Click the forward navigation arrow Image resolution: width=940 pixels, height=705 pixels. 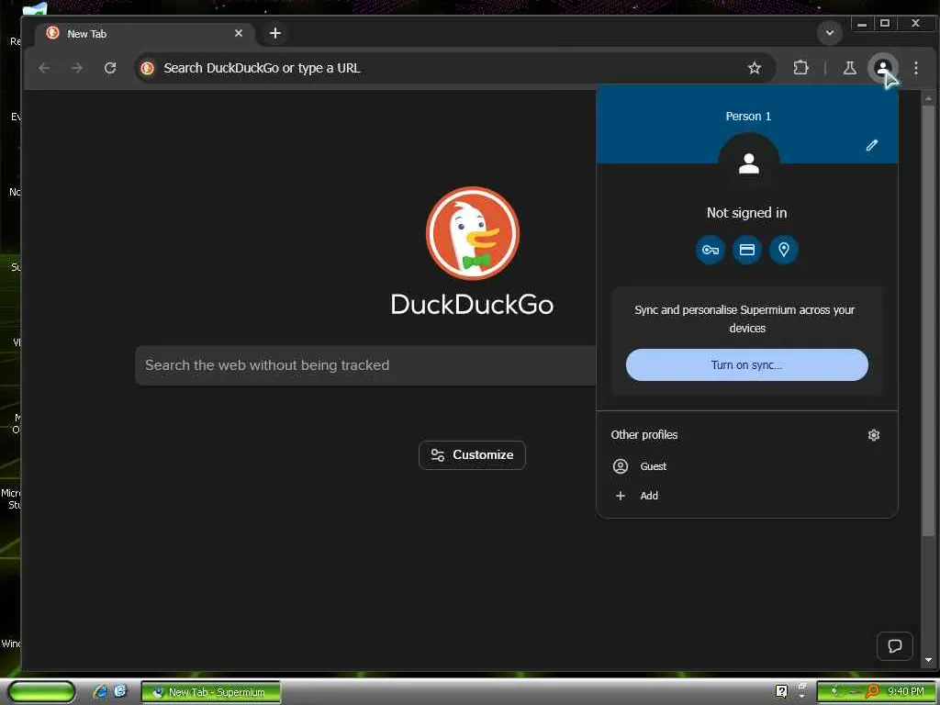click(77, 68)
